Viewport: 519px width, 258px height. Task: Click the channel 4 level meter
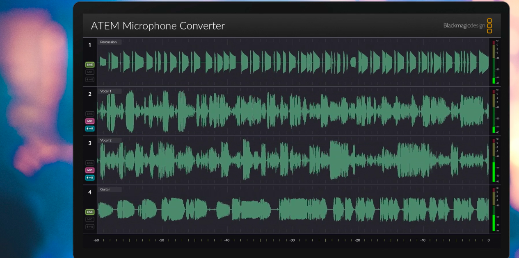point(494,209)
